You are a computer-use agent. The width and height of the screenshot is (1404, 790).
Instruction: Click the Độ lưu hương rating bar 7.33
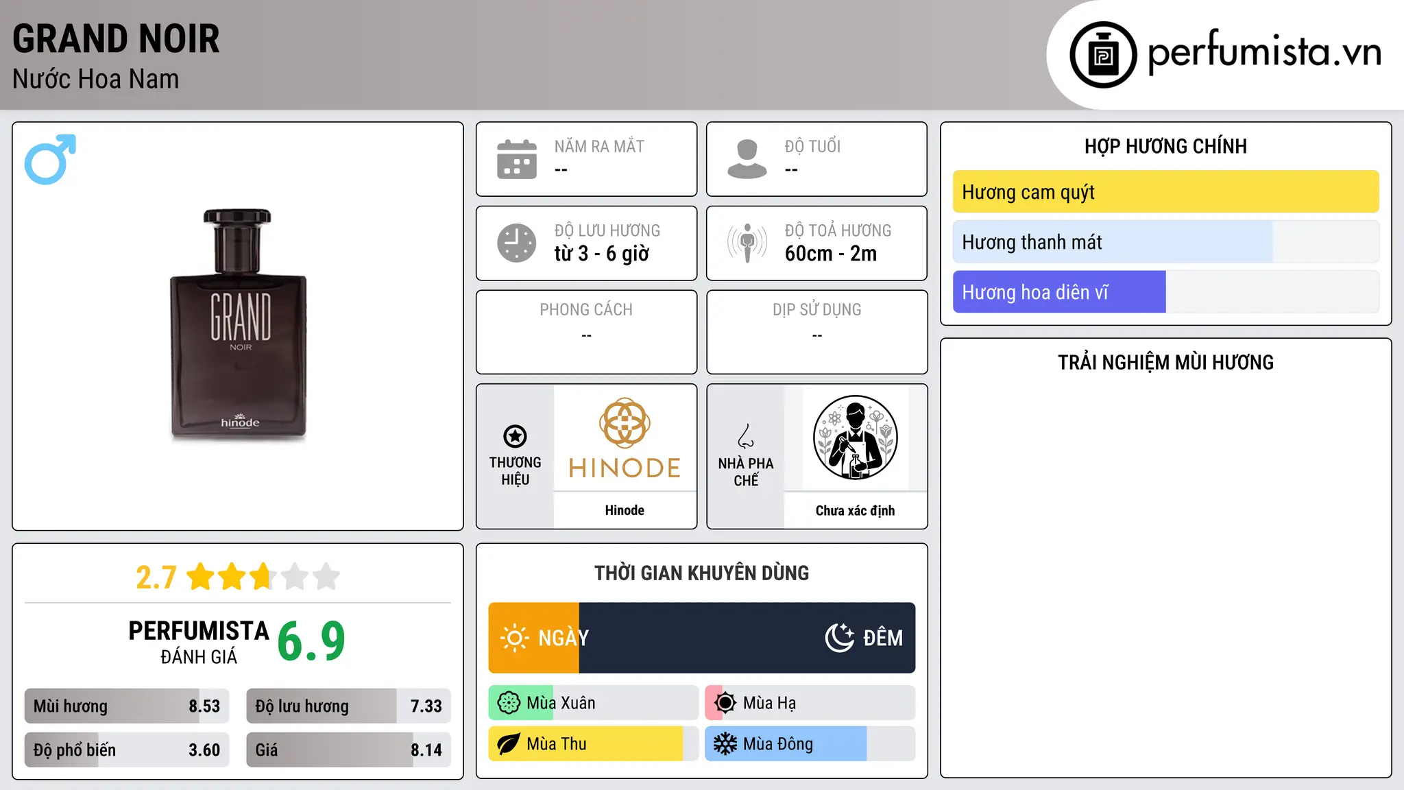[x=348, y=706]
